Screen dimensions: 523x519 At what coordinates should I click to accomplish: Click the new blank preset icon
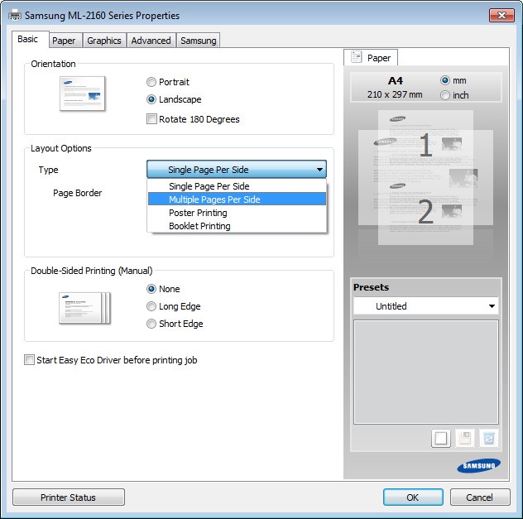coord(441,438)
